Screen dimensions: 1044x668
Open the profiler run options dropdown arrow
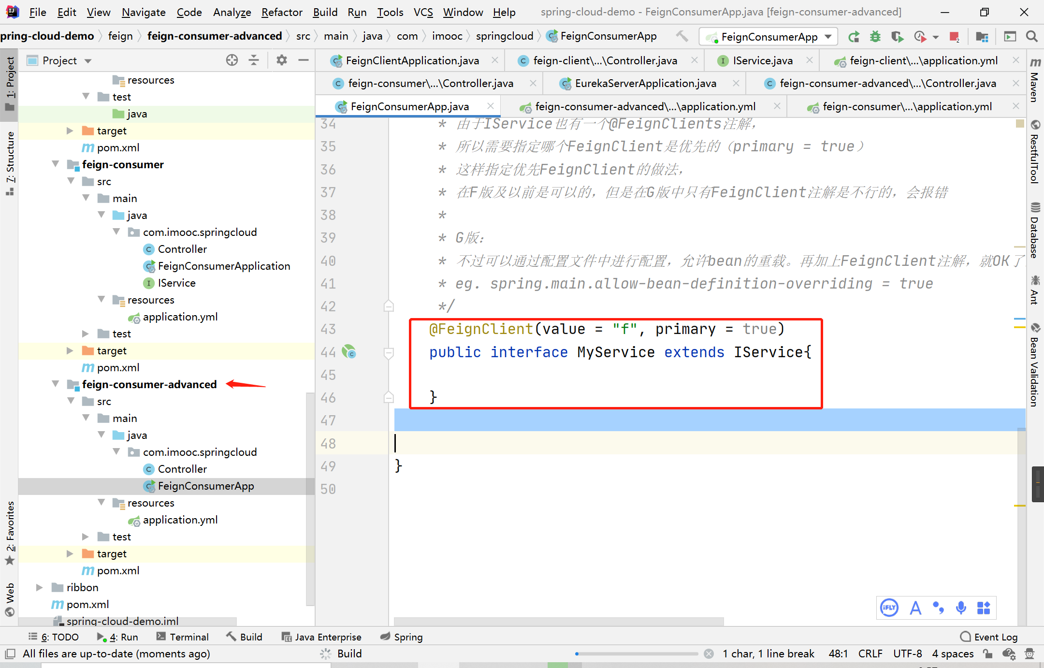[x=936, y=37]
